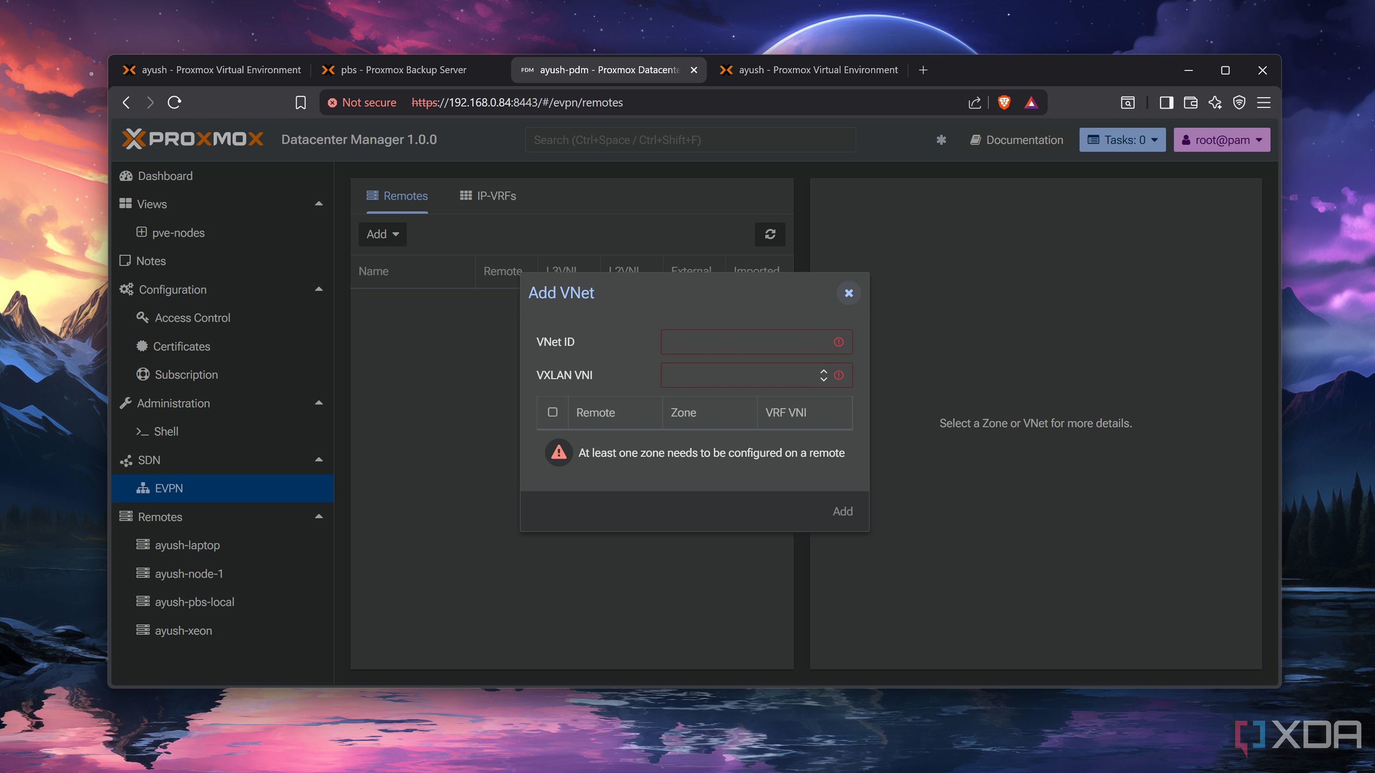Tick the select-all checkbox in zone table

click(553, 412)
